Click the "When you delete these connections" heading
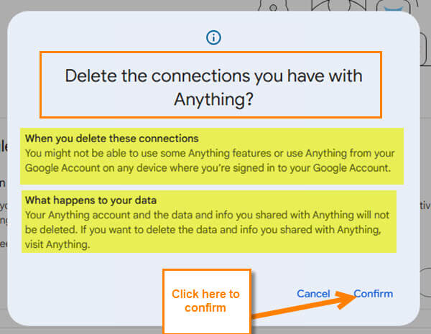The width and height of the screenshot is (431, 334). click(x=111, y=138)
